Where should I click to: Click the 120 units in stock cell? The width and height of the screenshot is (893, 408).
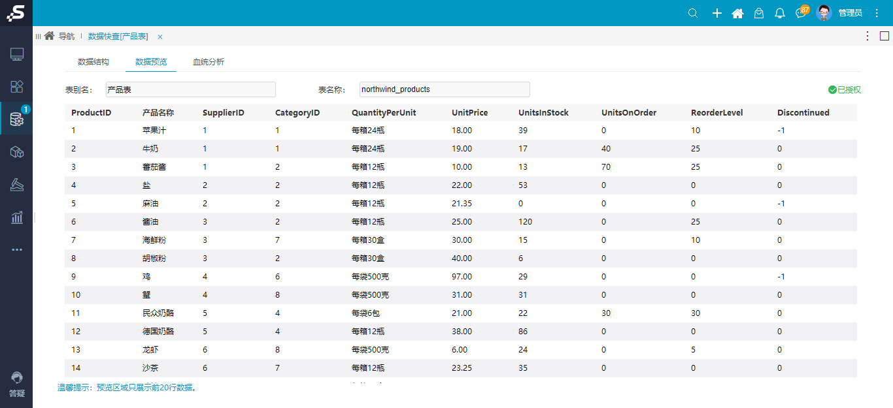point(526,222)
